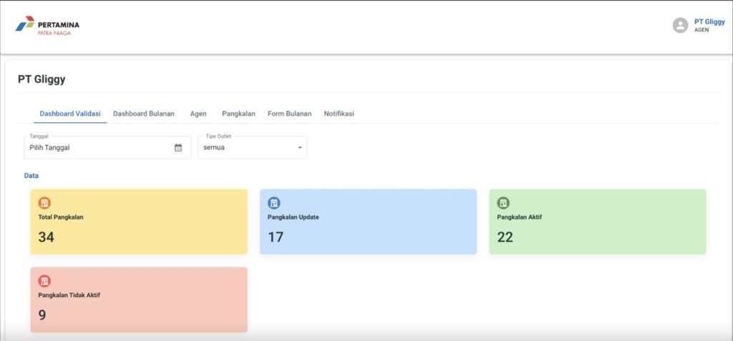Open the Notifikasi tab
733x341 pixels.
[x=339, y=114]
